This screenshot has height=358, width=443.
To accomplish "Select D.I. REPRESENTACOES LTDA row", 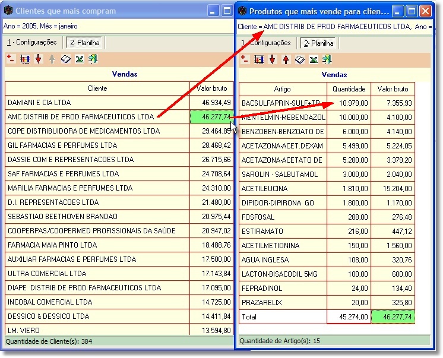I will pos(97,202).
